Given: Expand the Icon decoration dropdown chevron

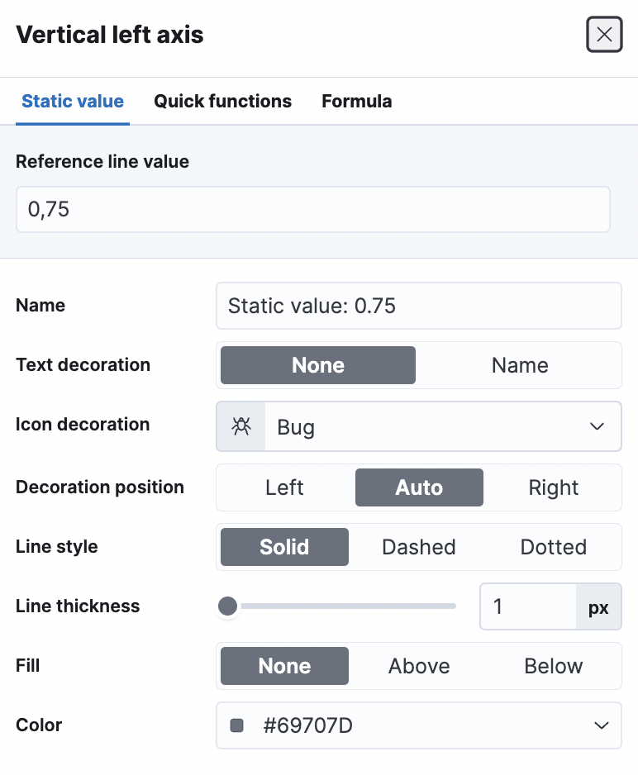Looking at the screenshot, I should 598,426.
